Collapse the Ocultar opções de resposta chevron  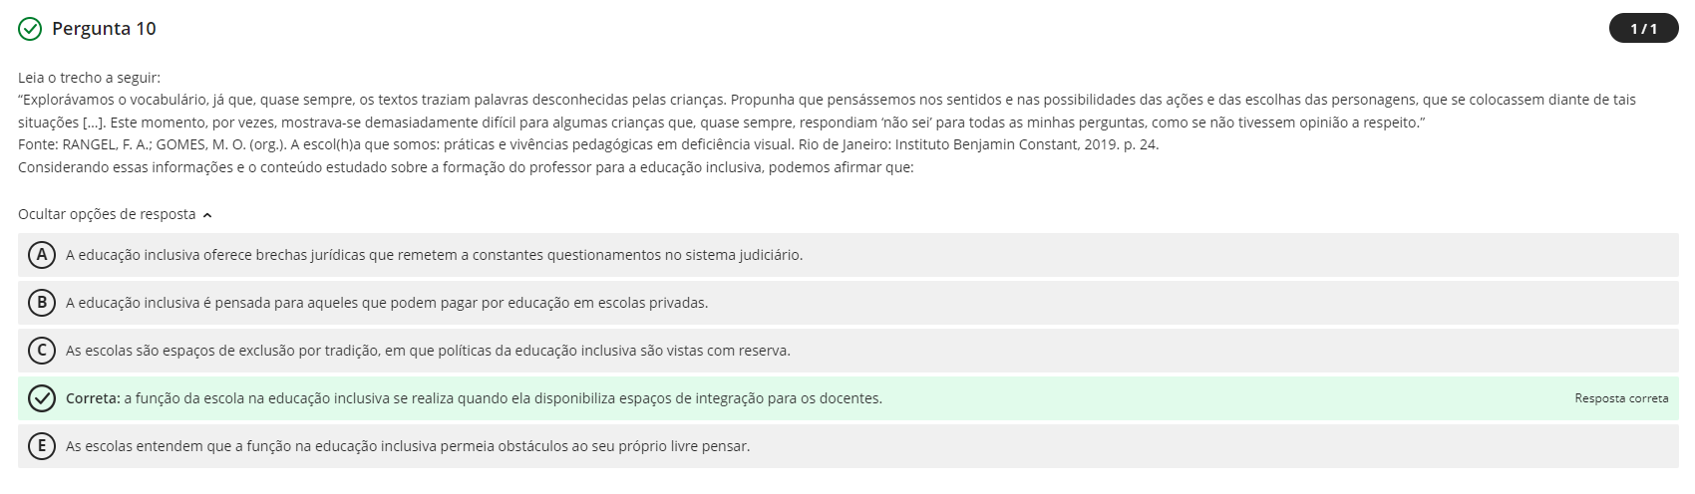(207, 215)
